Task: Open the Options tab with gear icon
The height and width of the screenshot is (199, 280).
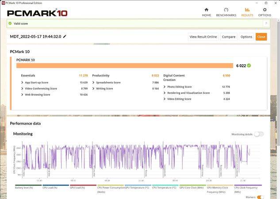Action: (x=265, y=12)
